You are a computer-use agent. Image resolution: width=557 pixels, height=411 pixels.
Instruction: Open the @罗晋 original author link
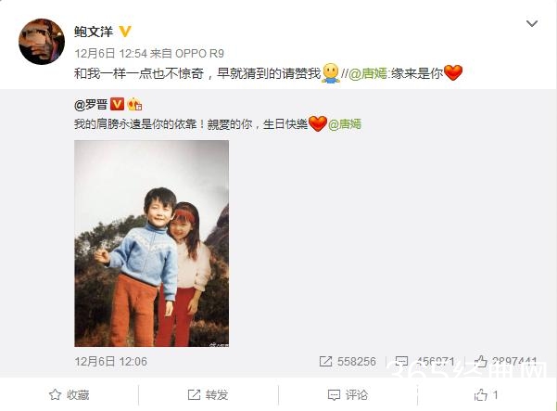tap(91, 105)
